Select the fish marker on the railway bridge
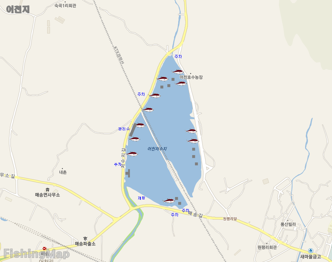Image resolution: width=332 pixels, height=262 pixels. point(148,110)
